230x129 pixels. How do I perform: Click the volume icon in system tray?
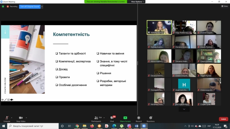[x=193, y=126]
